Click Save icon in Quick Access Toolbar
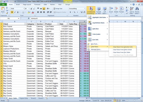Image resolution: width=143 pixels, height=102 pixels. 4,1
